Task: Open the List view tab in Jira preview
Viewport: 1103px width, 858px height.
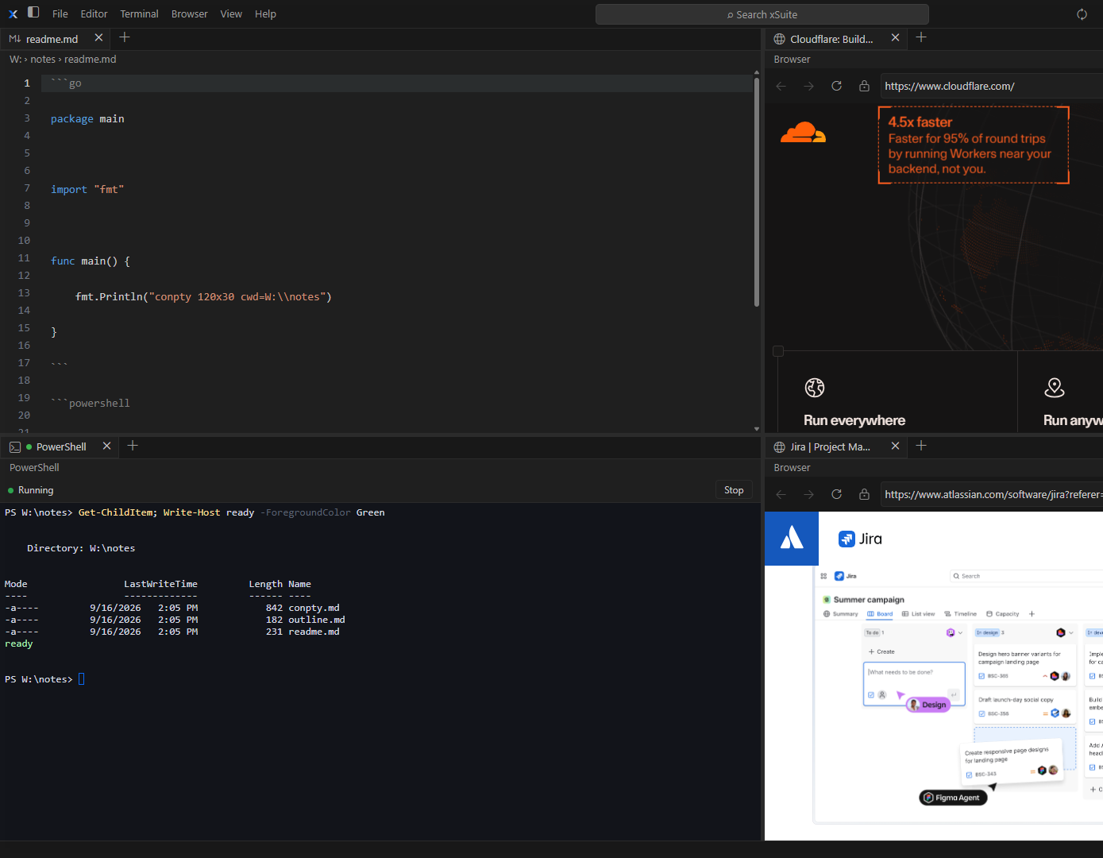Action: point(919,614)
